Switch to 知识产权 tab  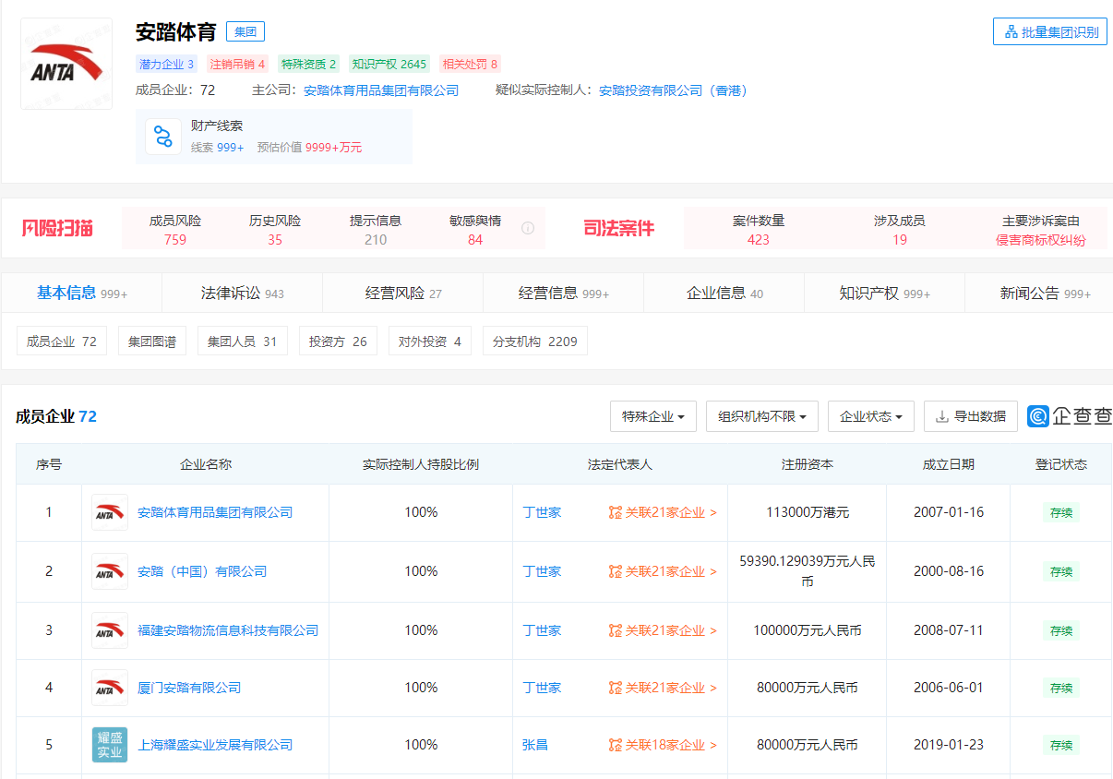tap(885, 293)
